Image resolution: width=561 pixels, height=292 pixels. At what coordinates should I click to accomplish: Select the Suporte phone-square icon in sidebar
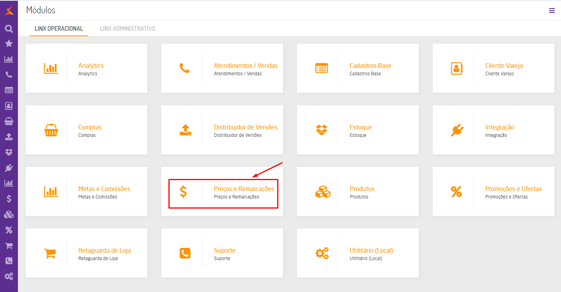(x=9, y=261)
